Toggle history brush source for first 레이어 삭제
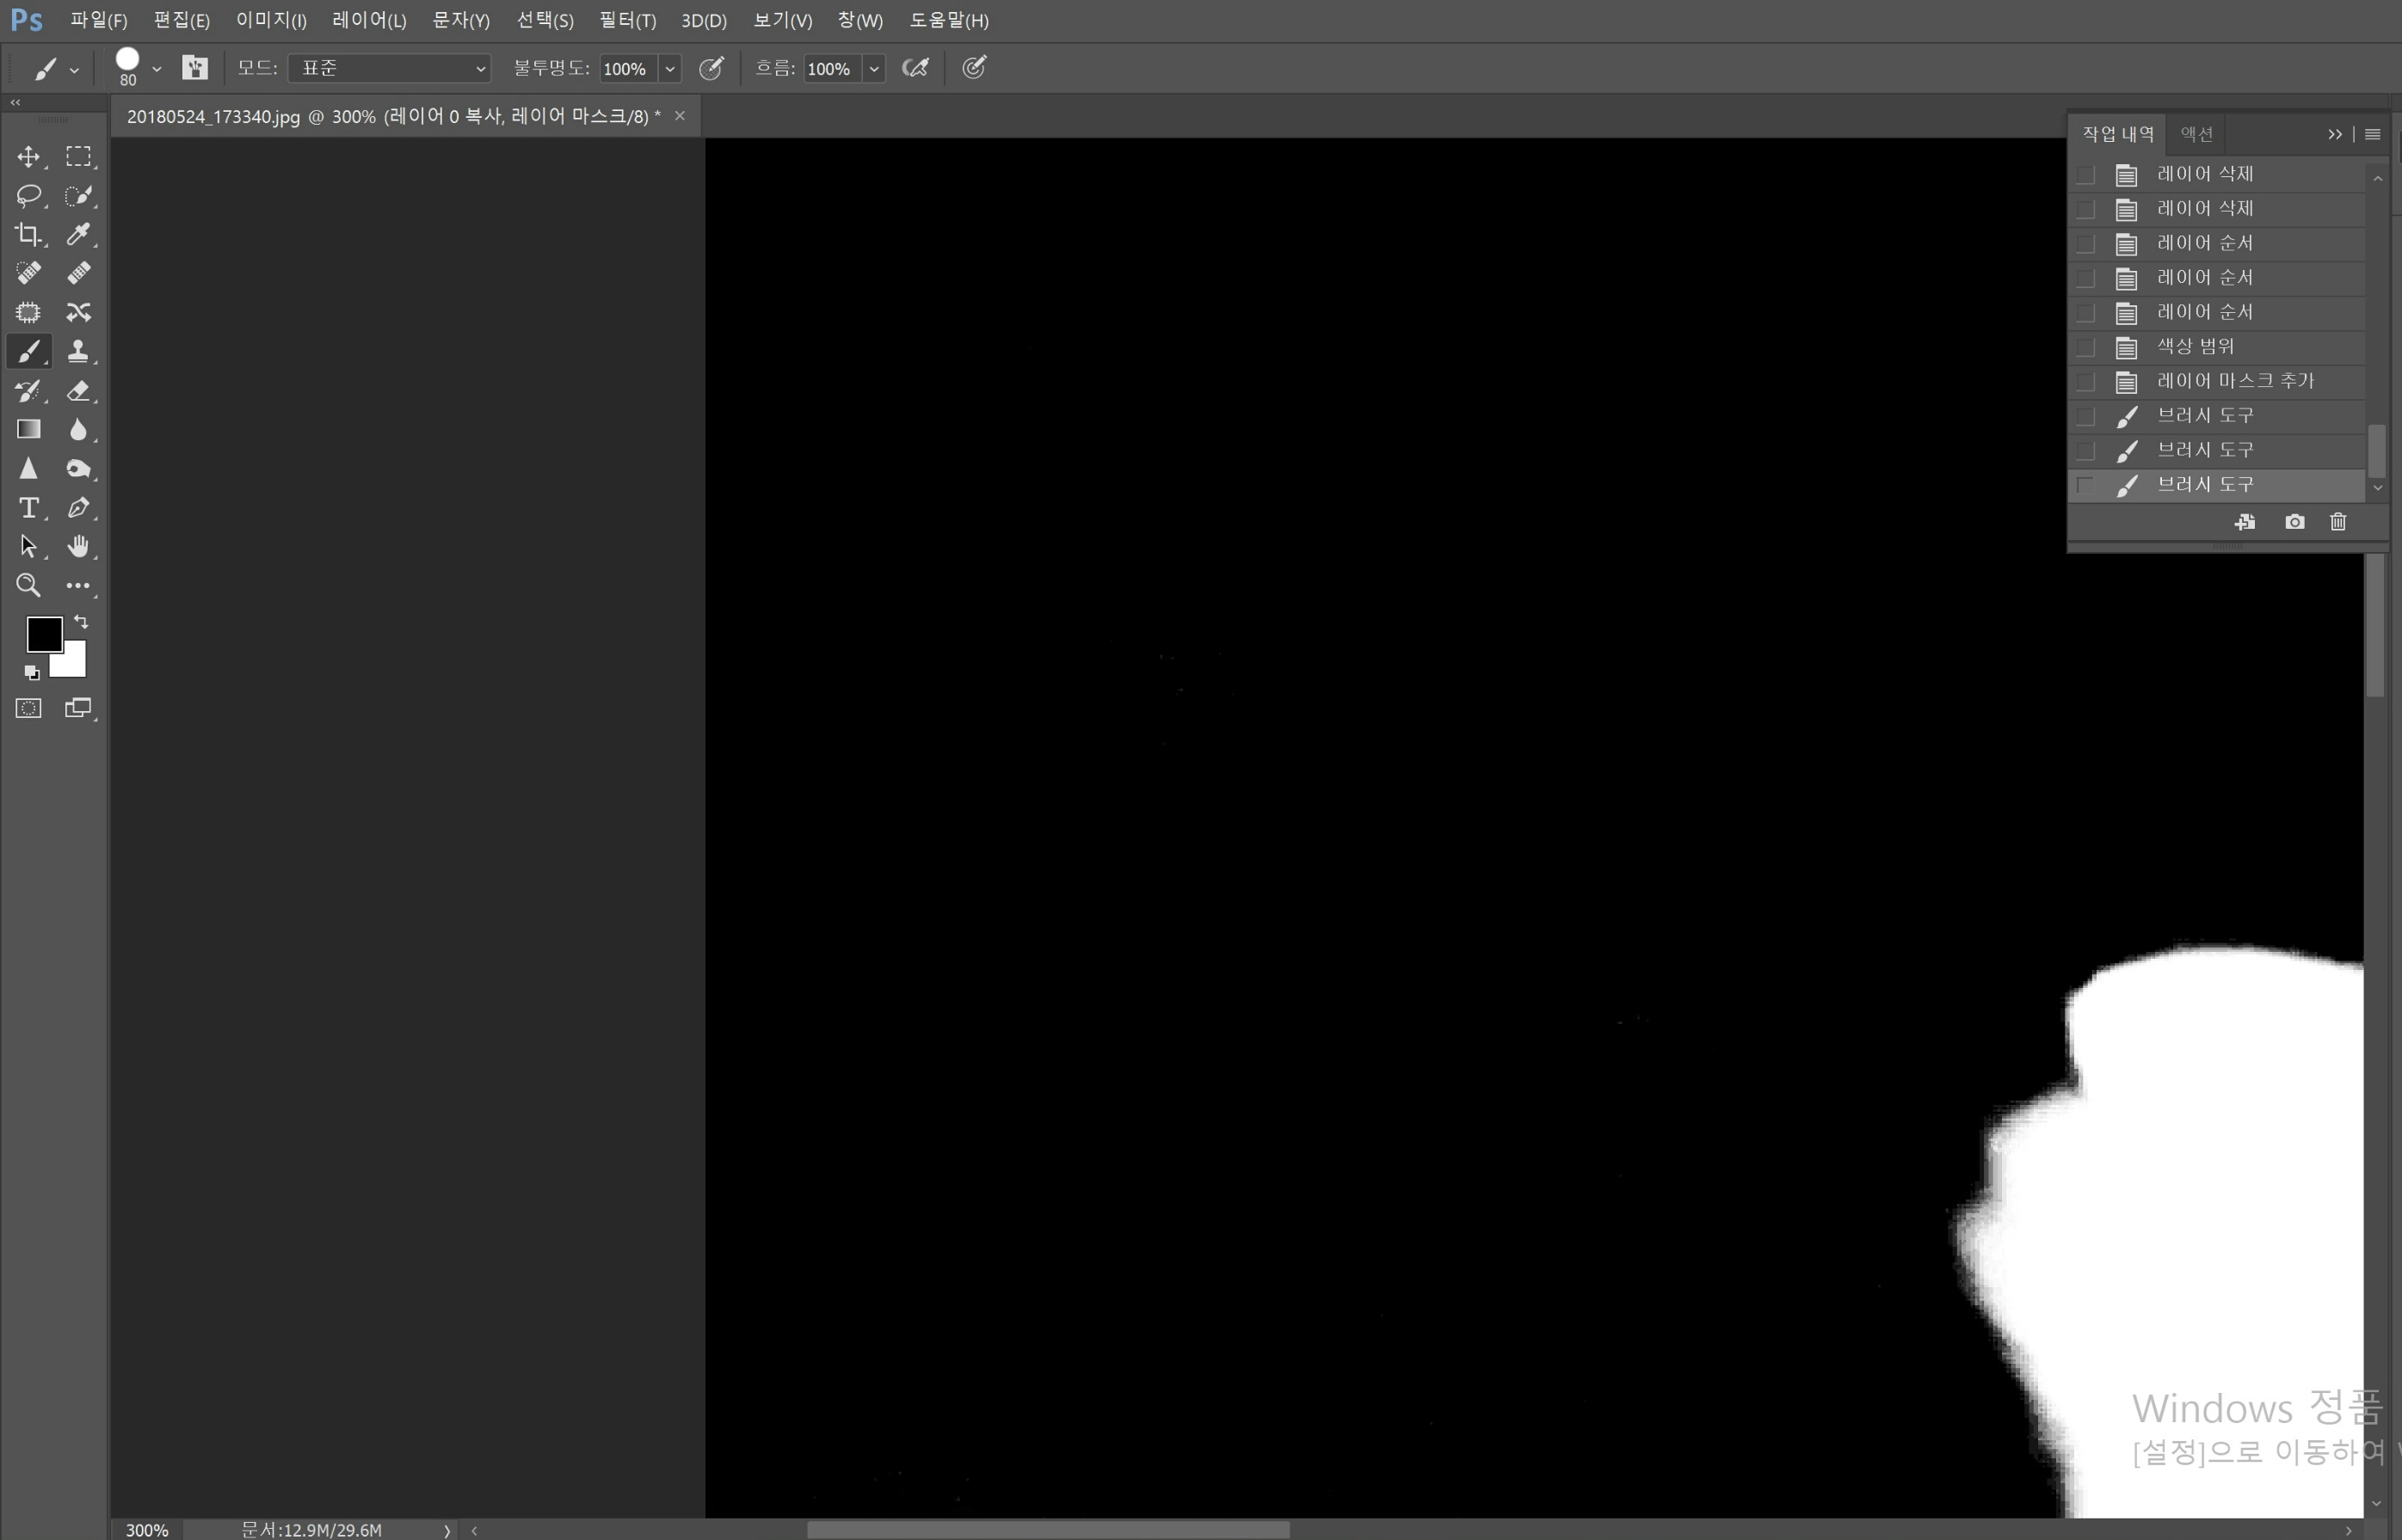Image resolution: width=2402 pixels, height=1540 pixels. (2086, 174)
